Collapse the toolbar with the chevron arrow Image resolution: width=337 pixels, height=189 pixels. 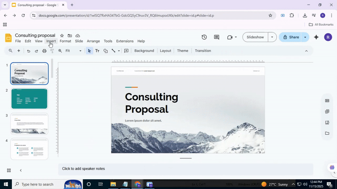[x=306, y=51]
